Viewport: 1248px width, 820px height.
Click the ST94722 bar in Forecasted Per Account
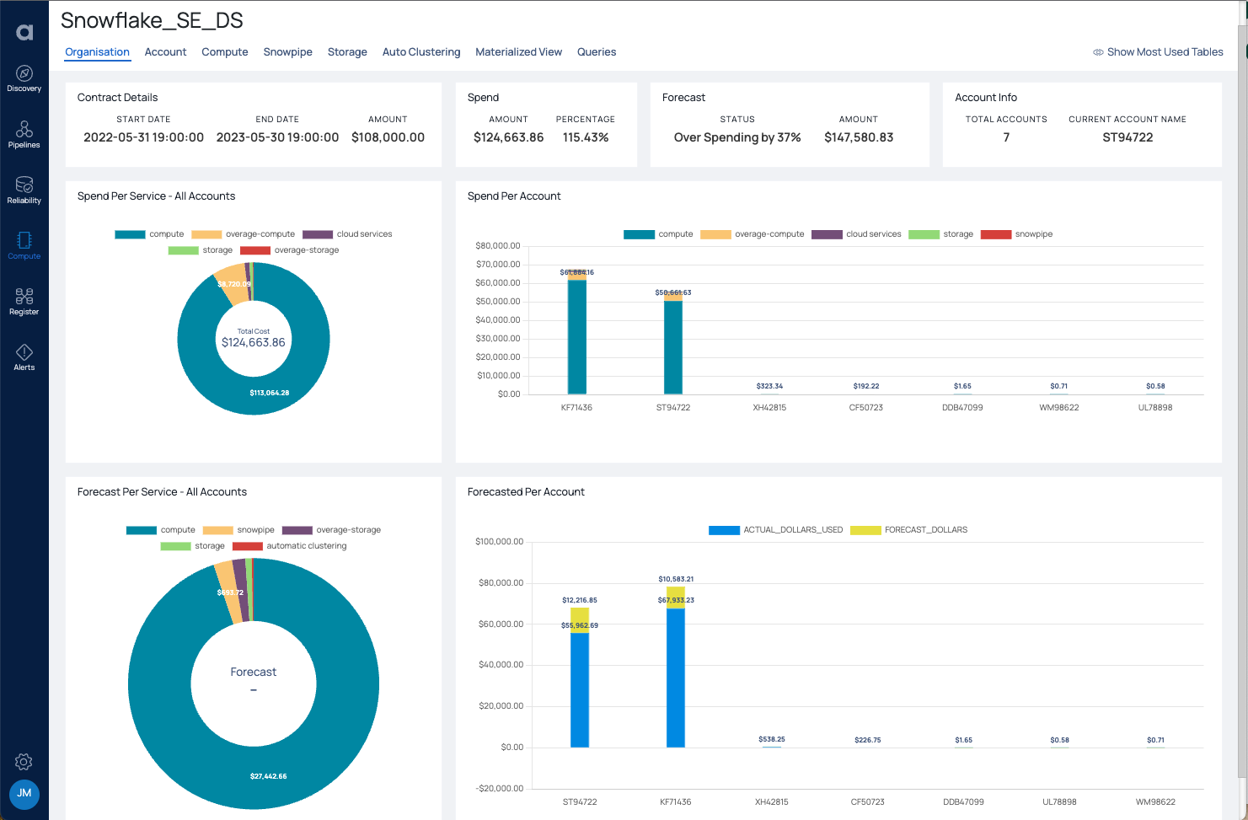[580, 678]
